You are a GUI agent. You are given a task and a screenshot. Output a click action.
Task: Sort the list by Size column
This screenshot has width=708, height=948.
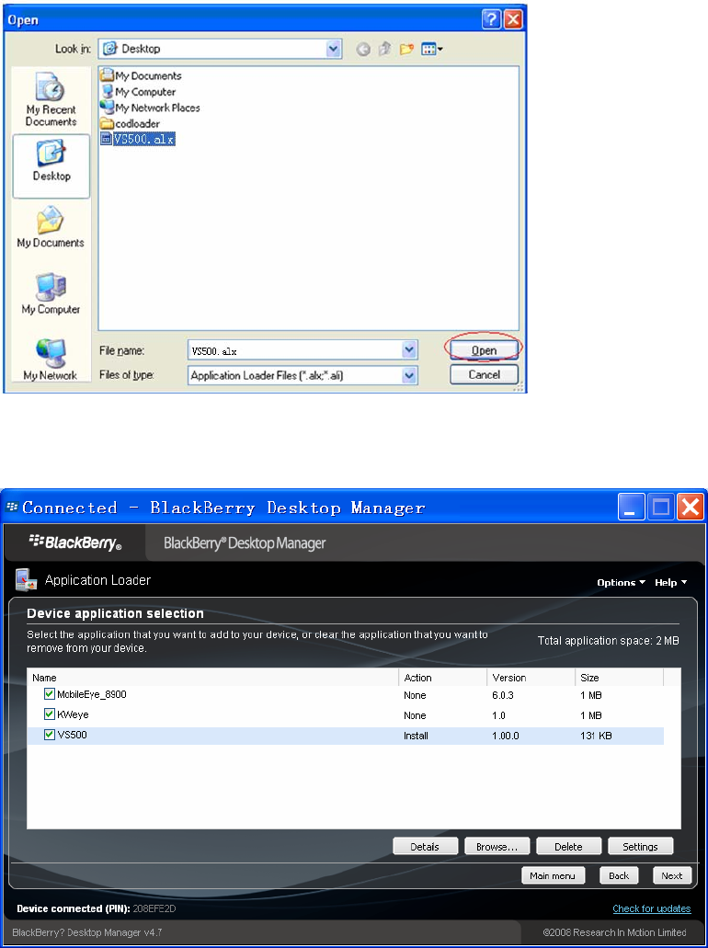pos(619,677)
